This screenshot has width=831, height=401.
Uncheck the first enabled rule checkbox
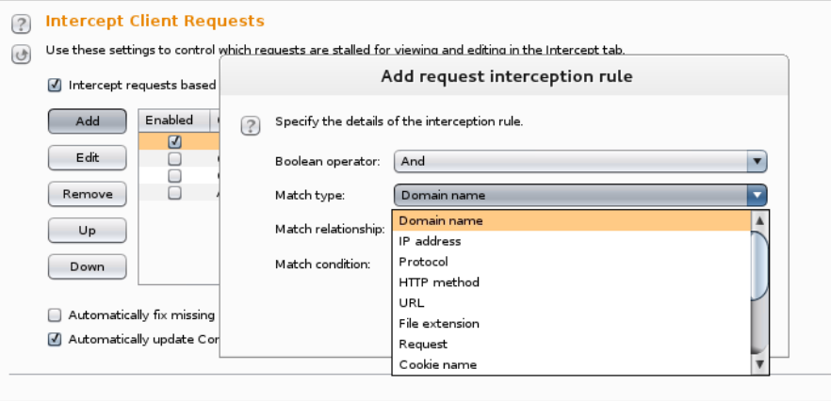point(174,141)
